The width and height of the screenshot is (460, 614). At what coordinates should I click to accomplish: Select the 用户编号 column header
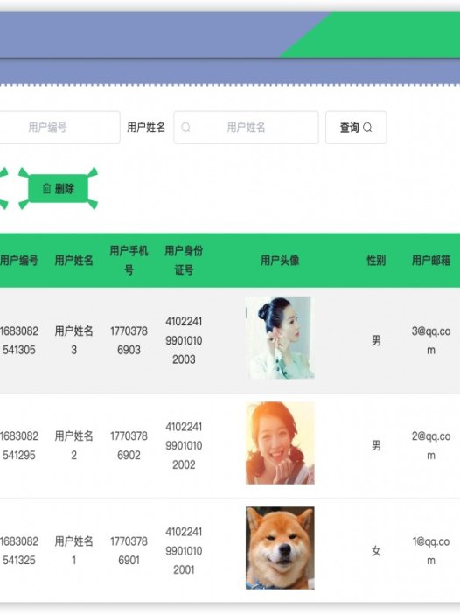click(18, 260)
